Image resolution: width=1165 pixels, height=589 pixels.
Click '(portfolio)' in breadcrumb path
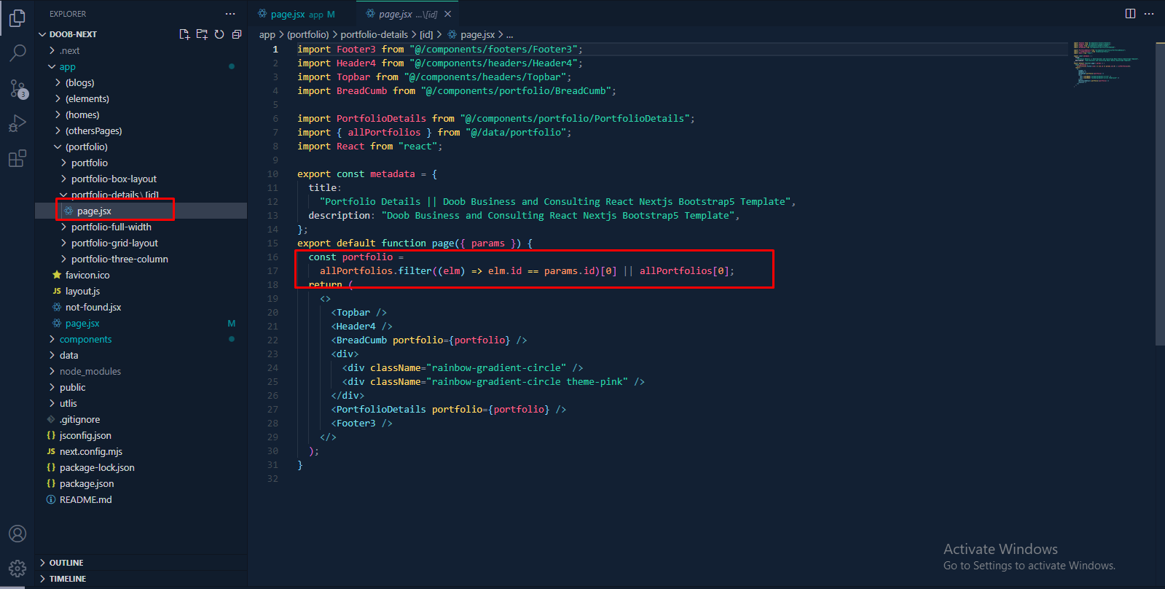coord(308,34)
